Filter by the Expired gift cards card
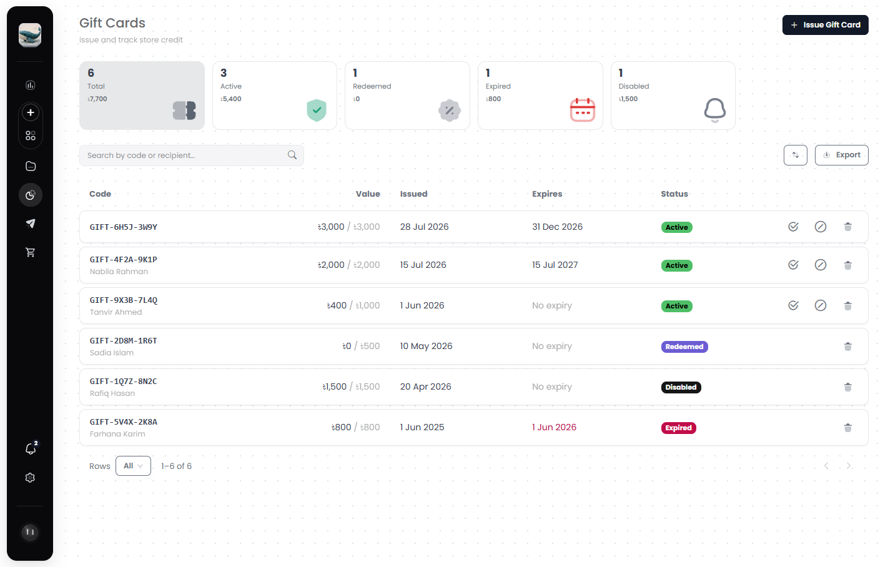 tap(540, 96)
